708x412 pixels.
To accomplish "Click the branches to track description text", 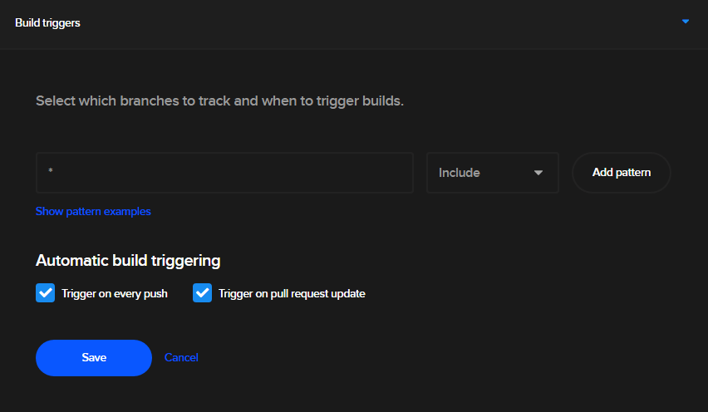I will (x=219, y=101).
